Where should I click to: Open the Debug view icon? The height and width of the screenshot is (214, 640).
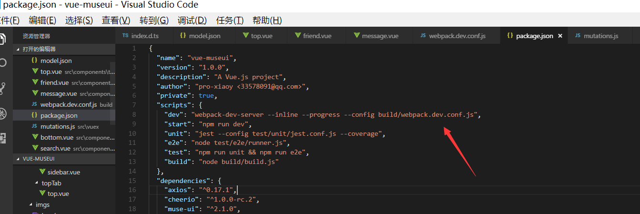point(2,113)
